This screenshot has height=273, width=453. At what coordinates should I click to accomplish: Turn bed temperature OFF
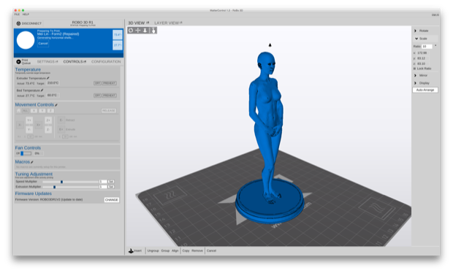pos(97,95)
